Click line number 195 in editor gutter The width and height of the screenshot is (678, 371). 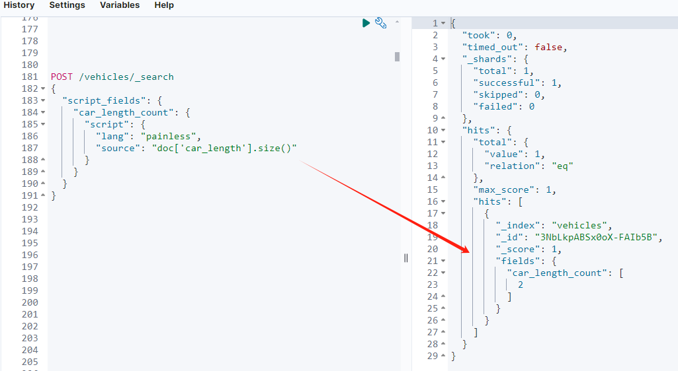[30, 244]
